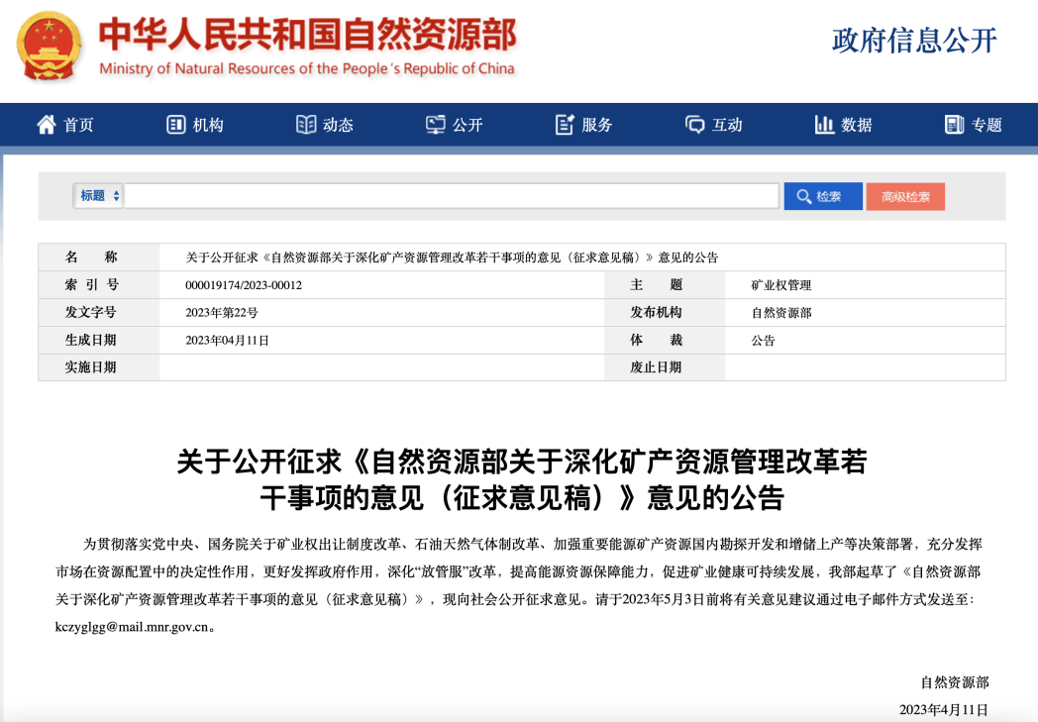Go to the 专题 navigation label

(x=986, y=125)
